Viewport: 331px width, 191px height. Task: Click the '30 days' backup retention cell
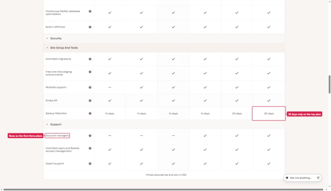click(269, 114)
